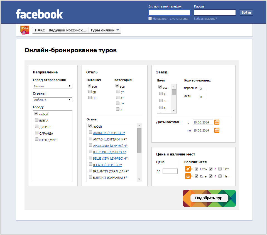Open BLEART (ДУРРЕС) 4* hotel link
267x235 pixels.
(107, 165)
